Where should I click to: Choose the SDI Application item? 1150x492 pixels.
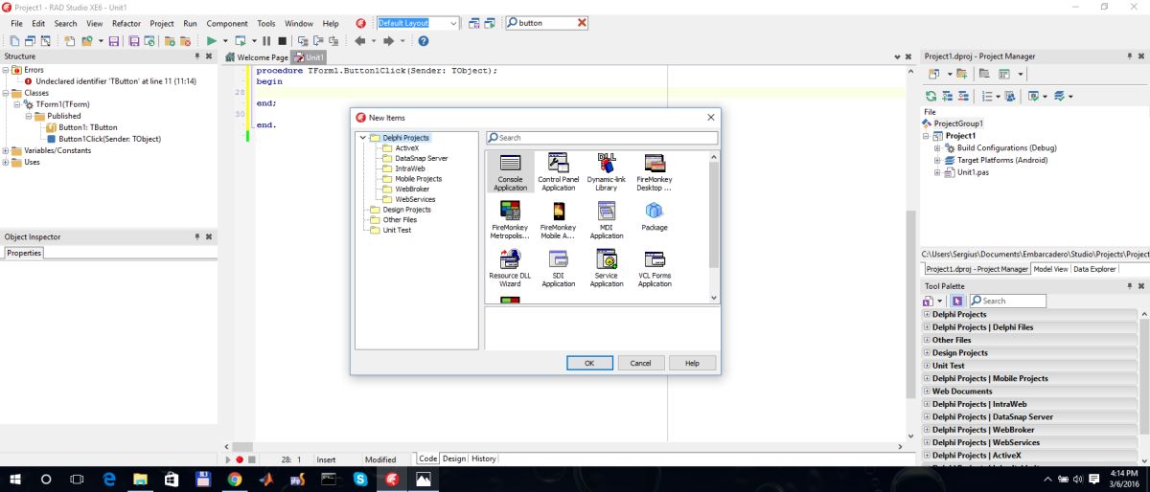[x=558, y=268]
